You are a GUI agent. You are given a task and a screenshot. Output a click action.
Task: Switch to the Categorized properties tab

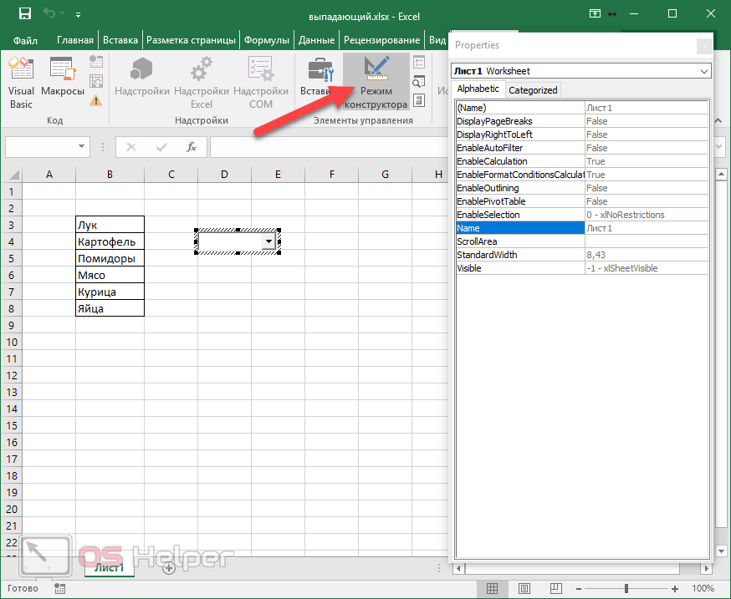click(533, 90)
